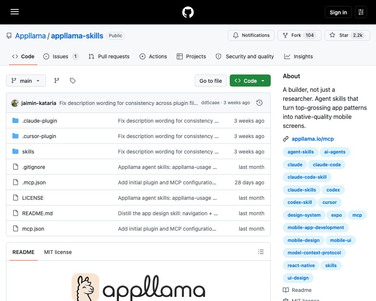
Task: Open the Appllama owner link
Action: pyautogui.click(x=30, y=36)
